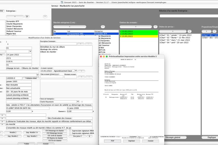This screenshot has width=218, height=145.
Task: Enable Supression signature MOA checkbox
Action: click(x=70, y=133)
